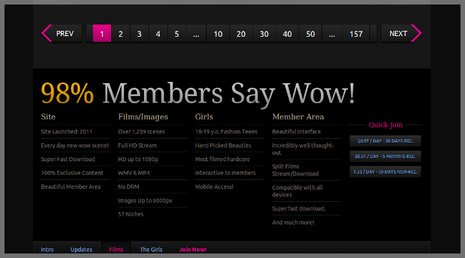Screen dimensions: 465x258
Task: Click 'Hand Picked Beauties' text
Action: click(x=223, y=145)
